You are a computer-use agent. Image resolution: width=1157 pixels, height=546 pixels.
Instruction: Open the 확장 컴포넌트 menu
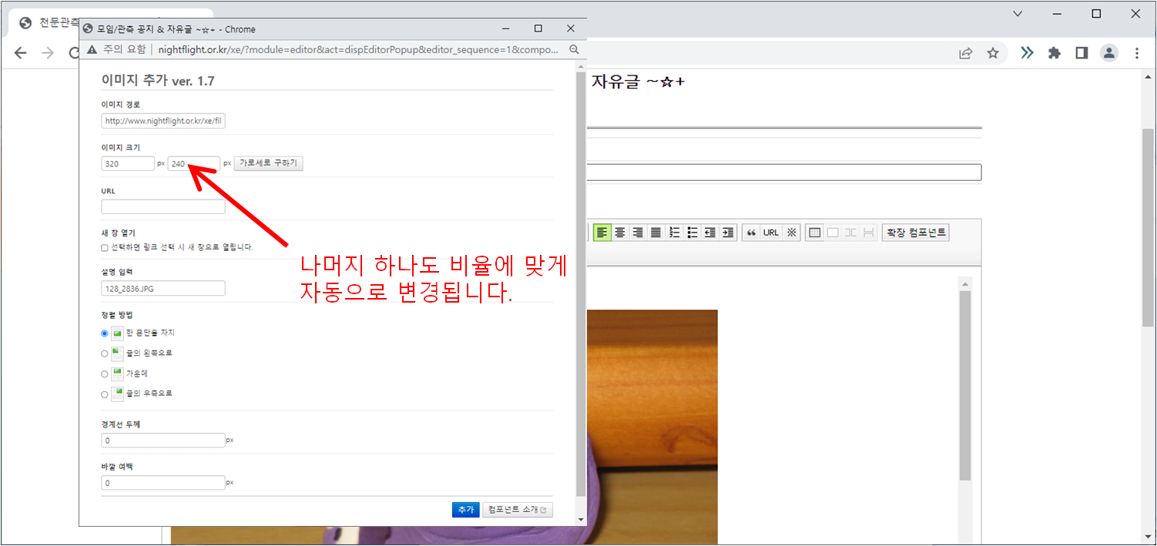click(x=915, y=233)
